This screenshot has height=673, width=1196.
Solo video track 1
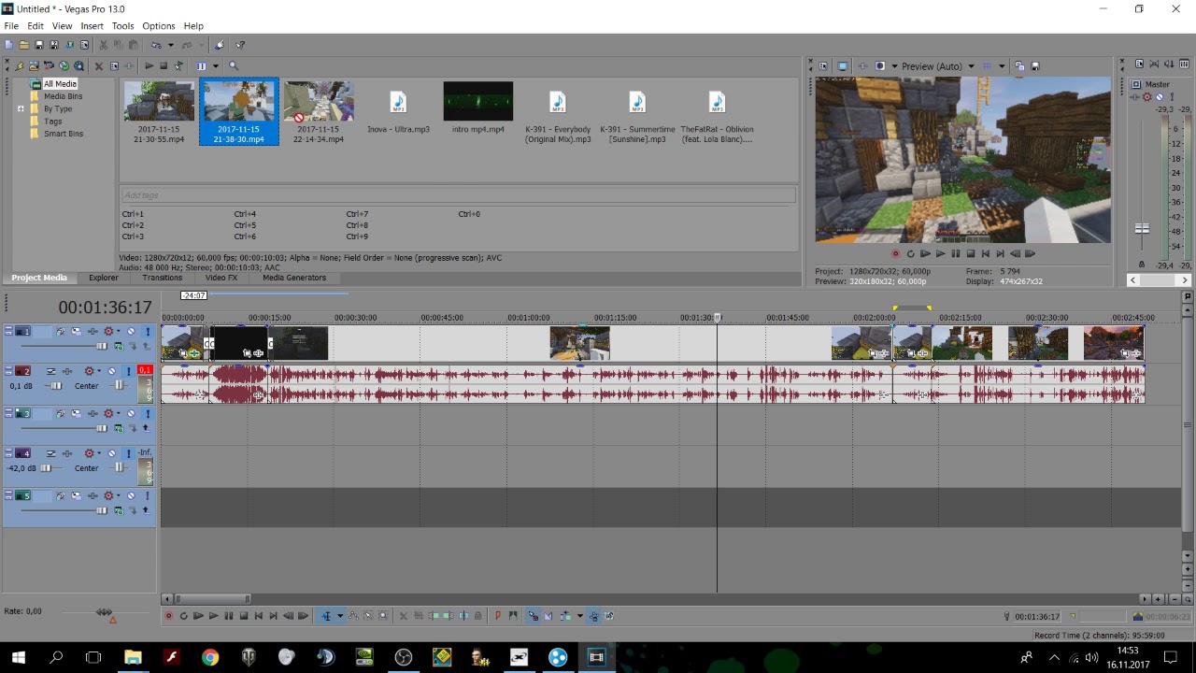[148, 331]
